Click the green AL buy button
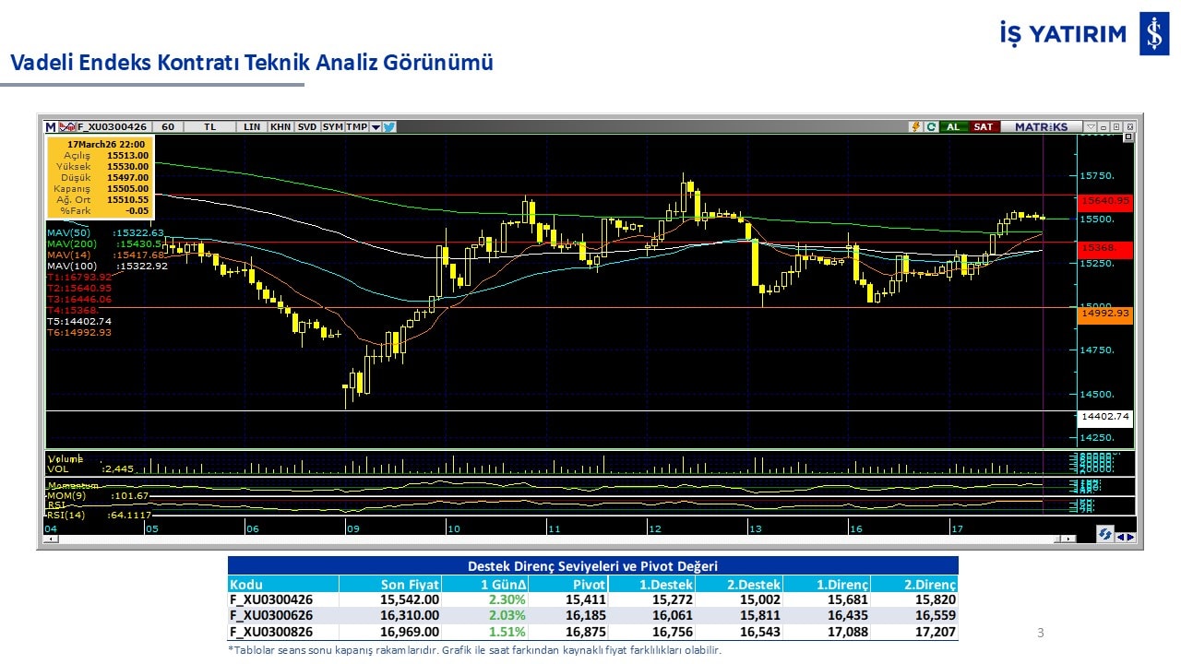The height and width of the screenshot is (664, 1181). coord(952,127)
